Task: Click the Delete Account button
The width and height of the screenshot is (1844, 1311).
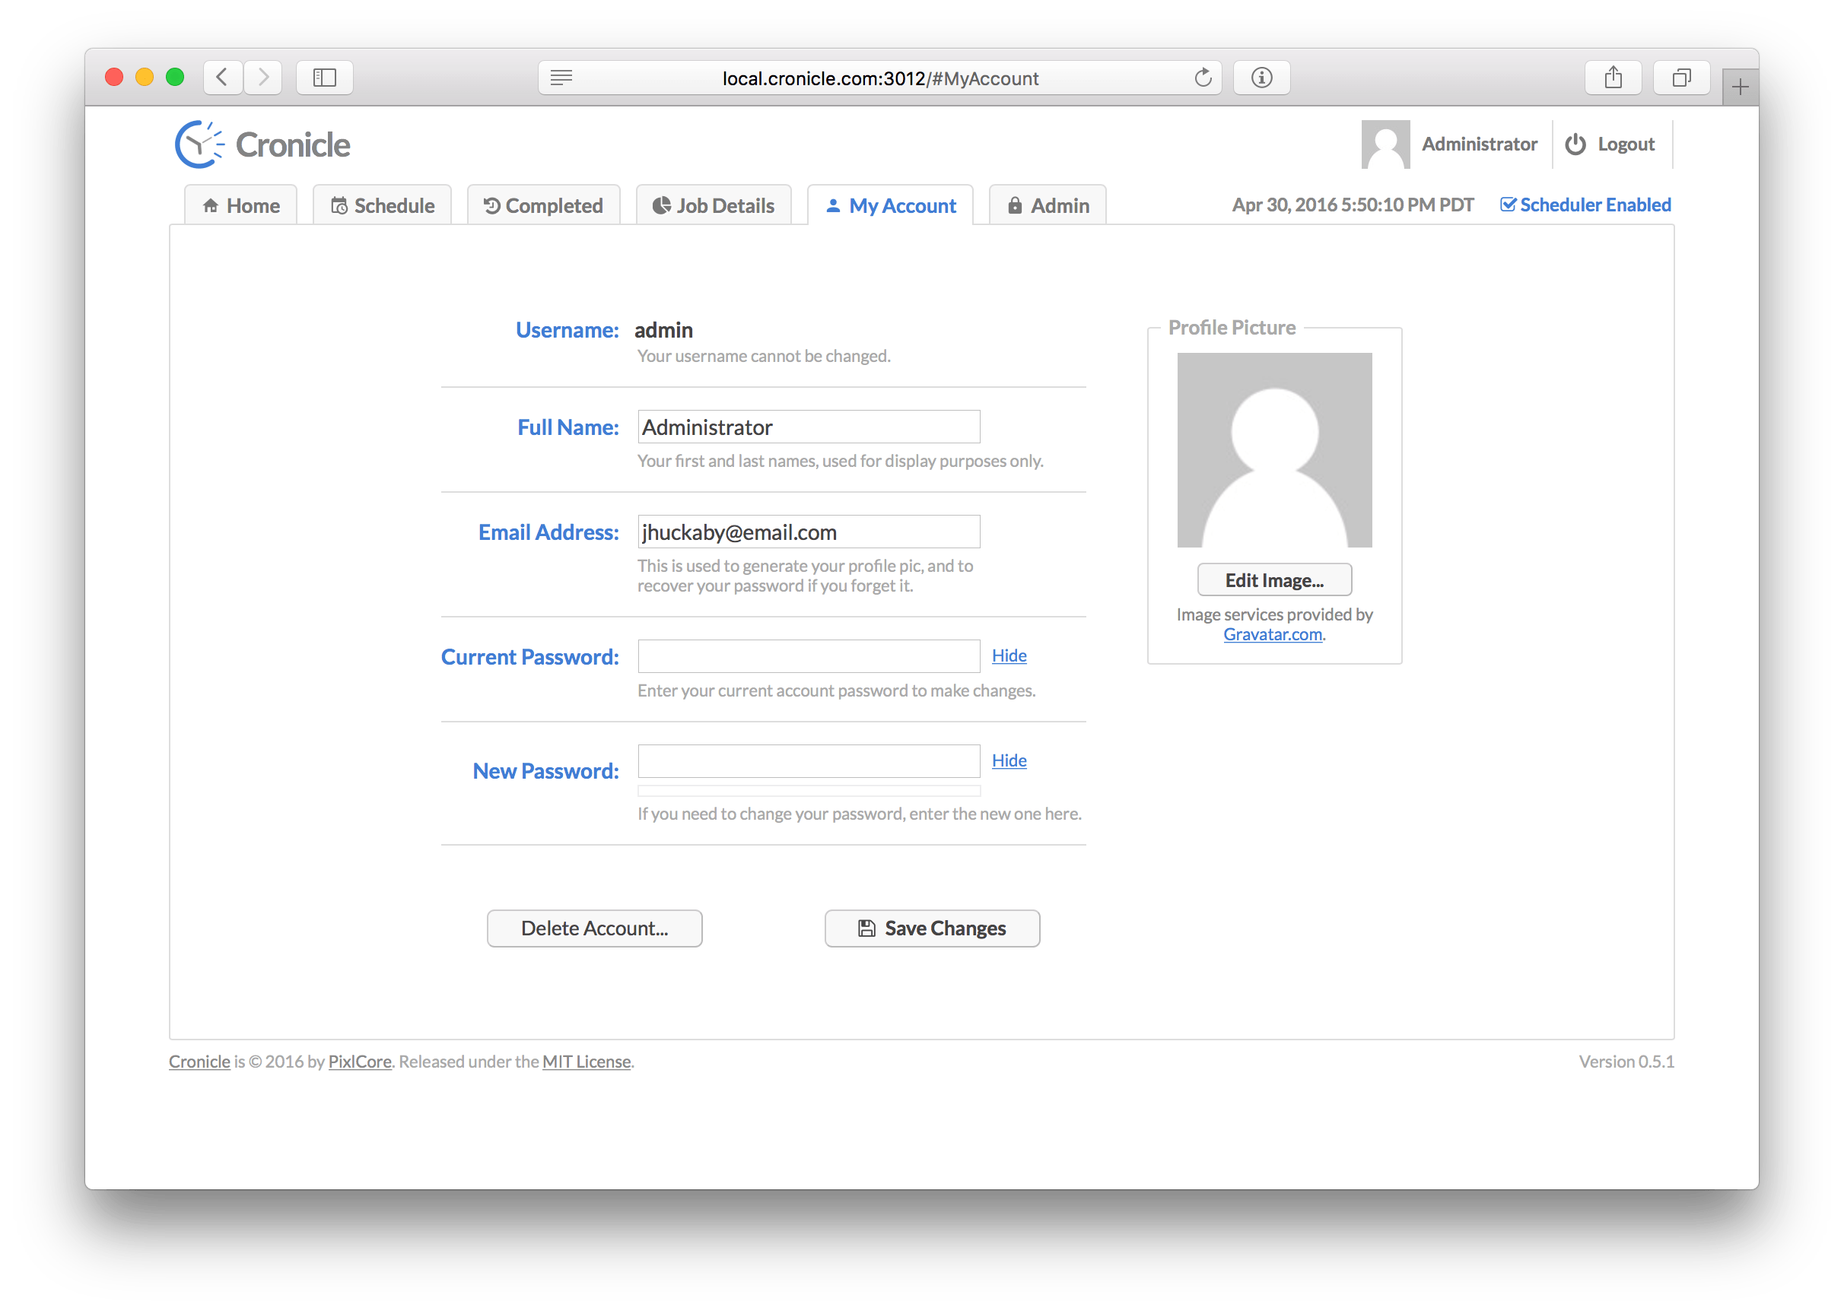Action: coord(594,928)
